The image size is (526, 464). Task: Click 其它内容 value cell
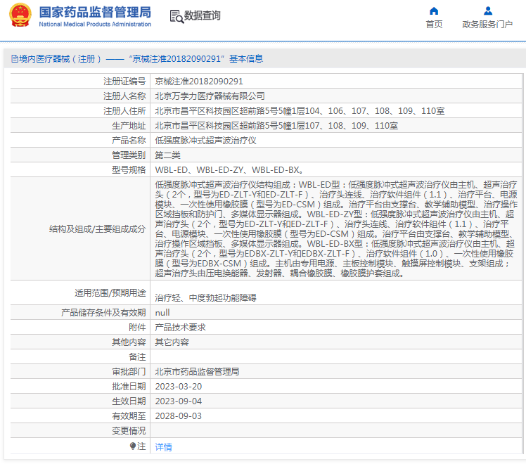[x=172, y=342]
